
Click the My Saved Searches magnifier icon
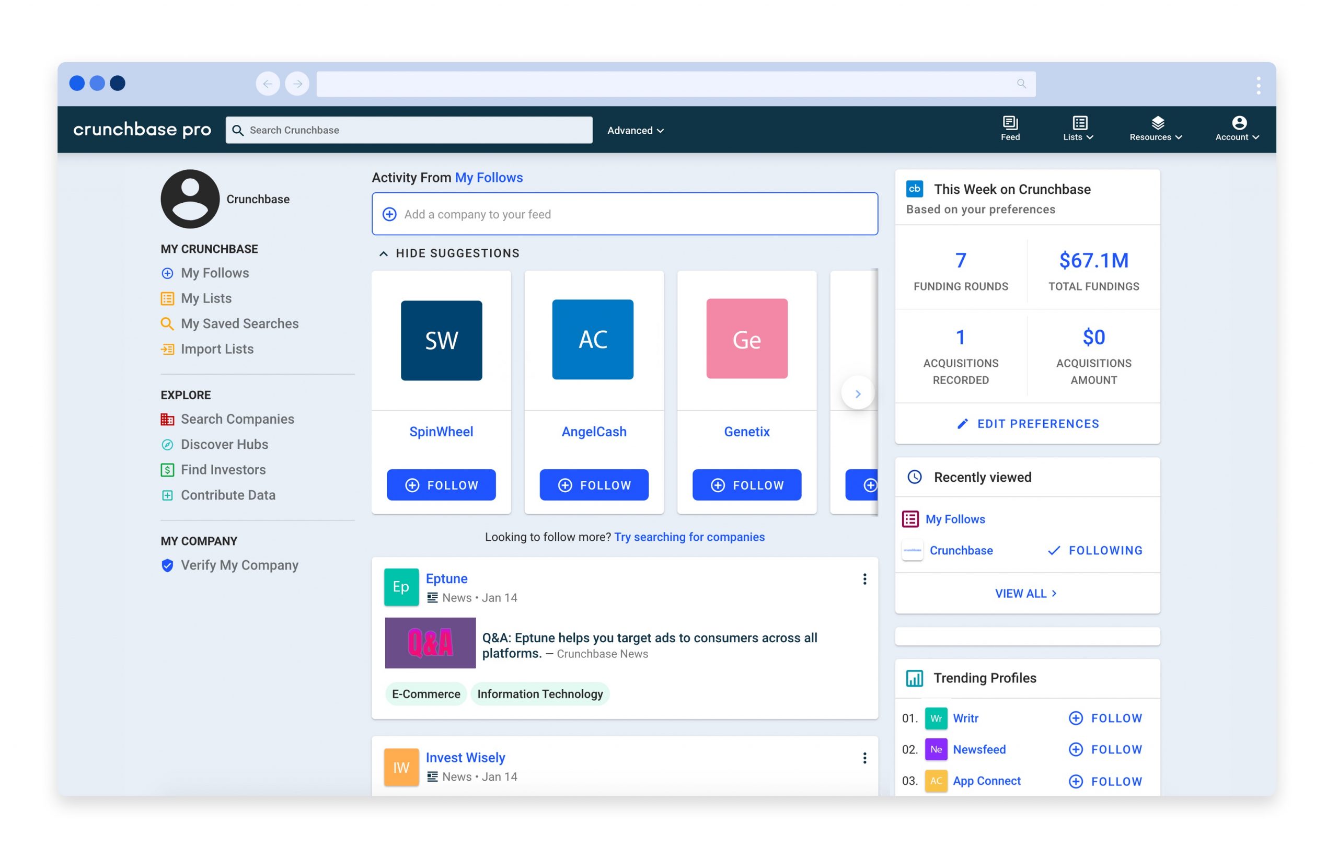coord(167,323)
